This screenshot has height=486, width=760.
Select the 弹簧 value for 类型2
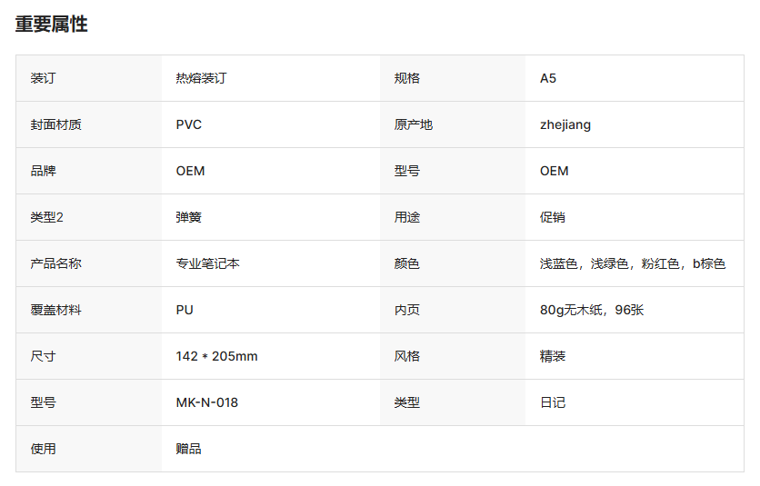(188, 217)
